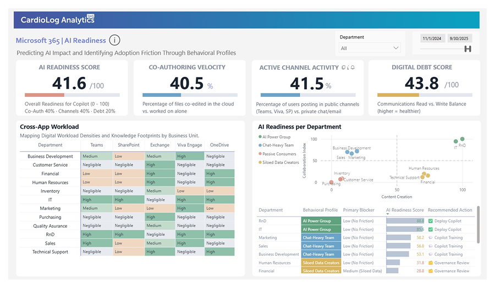495x288 pixels.
Task: Click the Passive Consumers legend dot
Action: [260, 154]
